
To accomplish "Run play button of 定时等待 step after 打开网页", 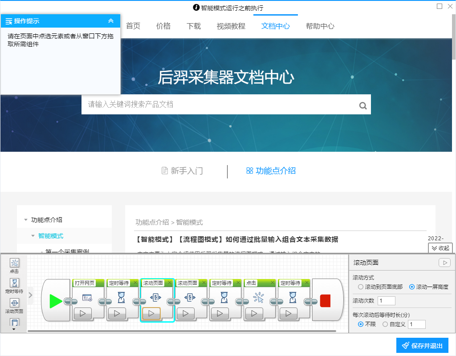I will [117, 313].
